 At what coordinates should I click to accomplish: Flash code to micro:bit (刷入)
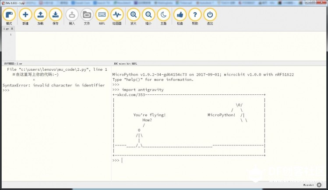[72, 17]
